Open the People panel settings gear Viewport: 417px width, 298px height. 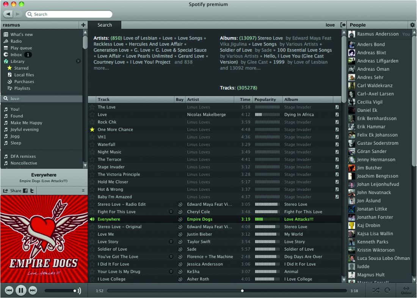[412, 25]
